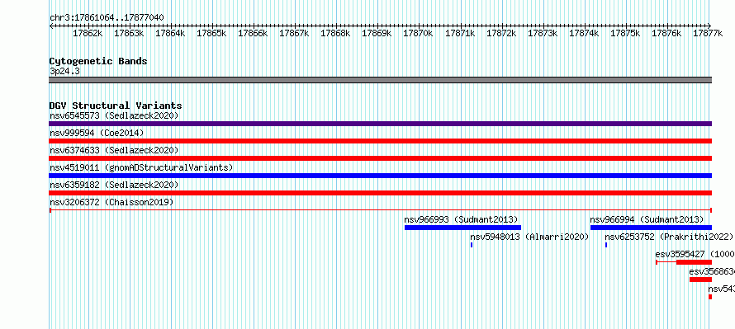Open the nsv6374633 (Sedlazeck2020) variant label
Screen dimensions: 735x329
[114, 150]
